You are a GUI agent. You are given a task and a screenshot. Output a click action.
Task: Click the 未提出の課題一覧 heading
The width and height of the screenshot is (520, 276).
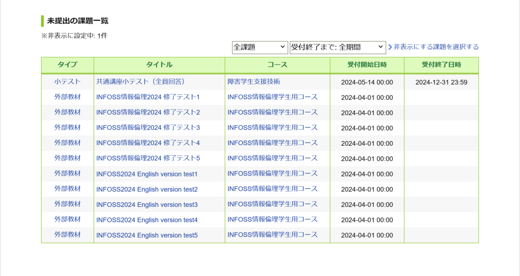78,21
